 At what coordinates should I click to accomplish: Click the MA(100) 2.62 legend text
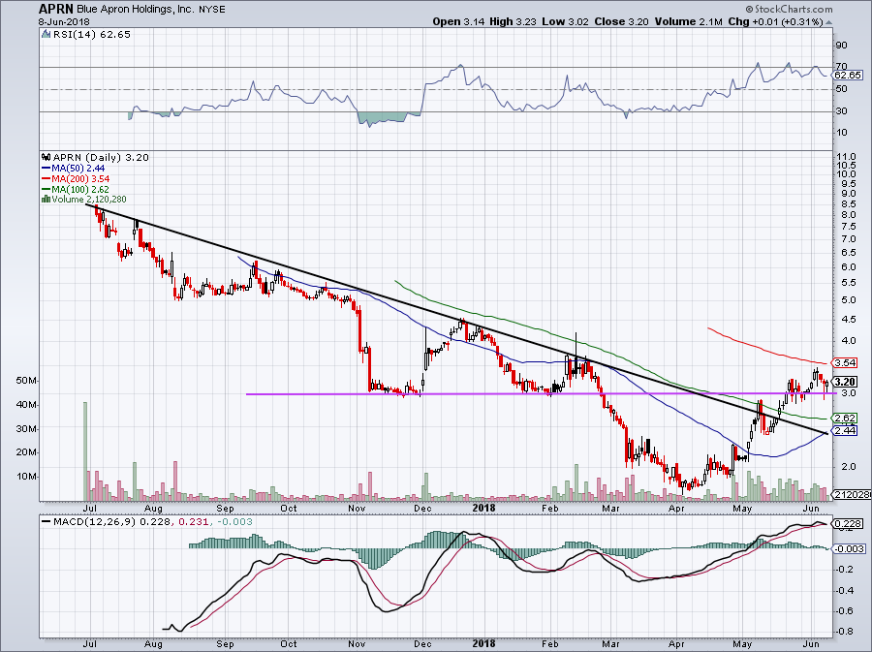click(80, 190)
